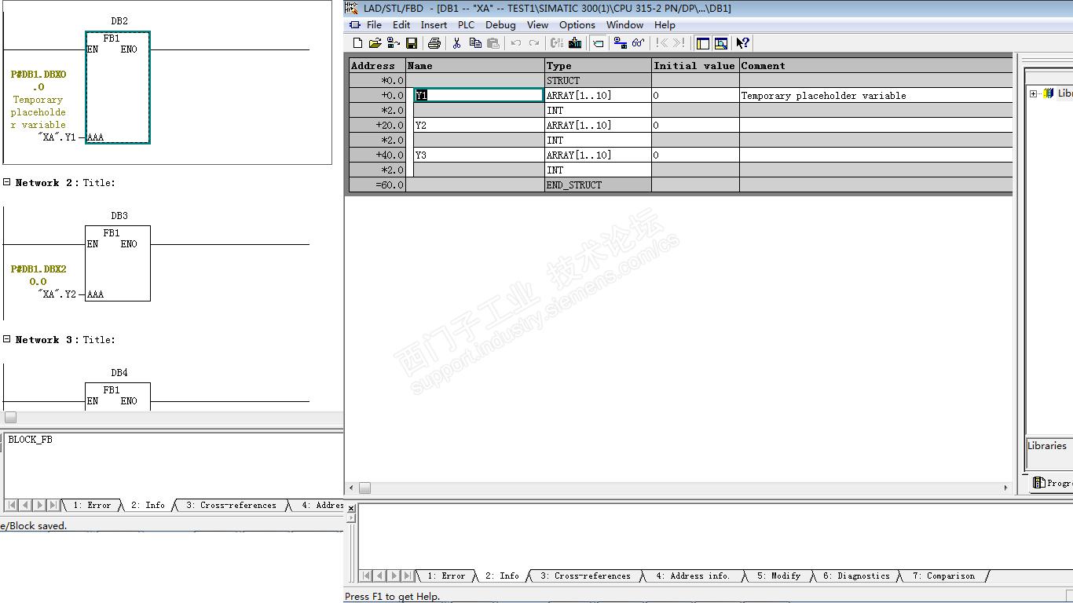The image size is (1073, 603).
Task: Click the Compile toolbar icon
Action: click(x=557, y=43)
